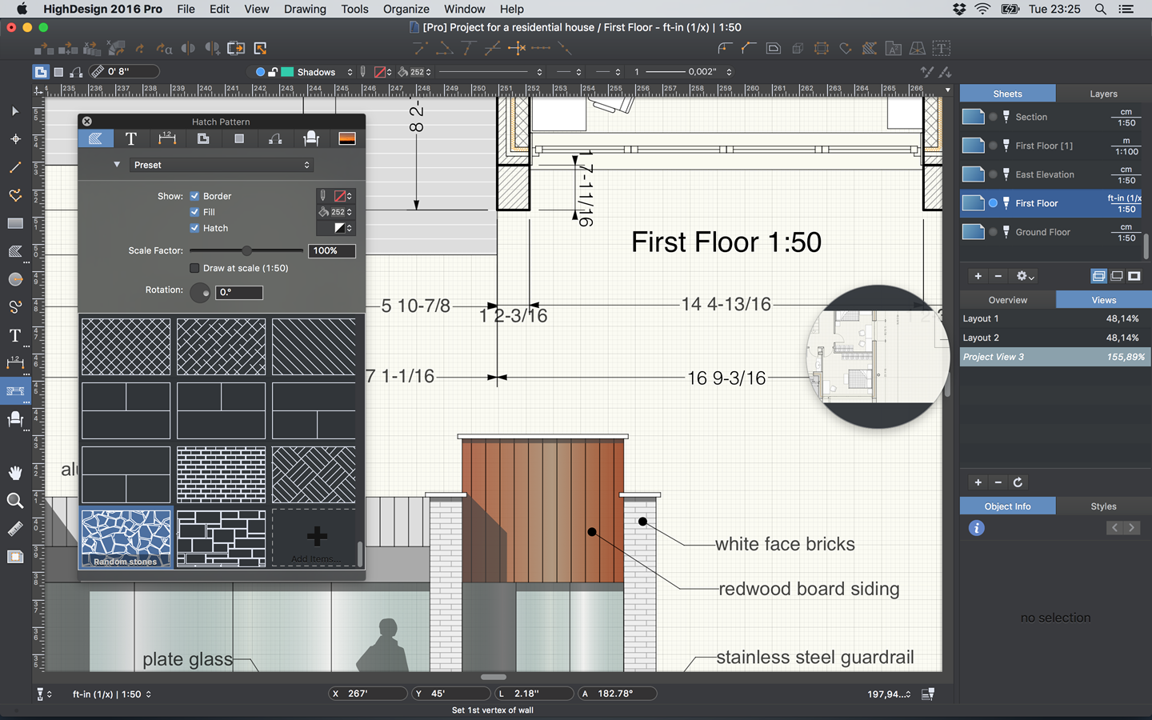Enable Draw at scale (1:50) checkbox

(x=194, y=268)
